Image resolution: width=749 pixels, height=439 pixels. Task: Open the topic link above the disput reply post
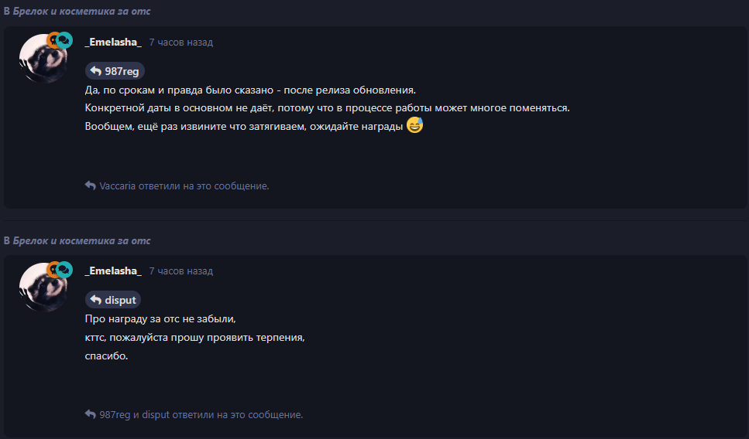click(81, 240)
